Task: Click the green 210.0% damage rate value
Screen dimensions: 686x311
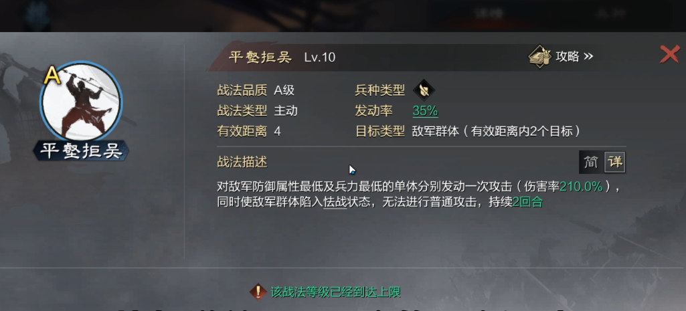Action: [581, 187]
